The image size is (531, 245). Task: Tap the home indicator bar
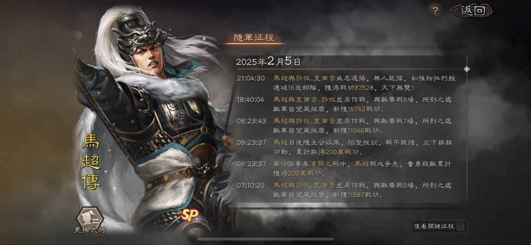coord(265,239)
